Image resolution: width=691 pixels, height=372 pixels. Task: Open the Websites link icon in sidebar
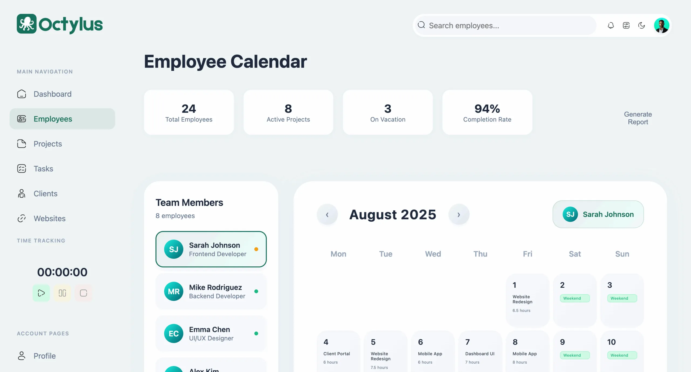[x=22, y=218]
